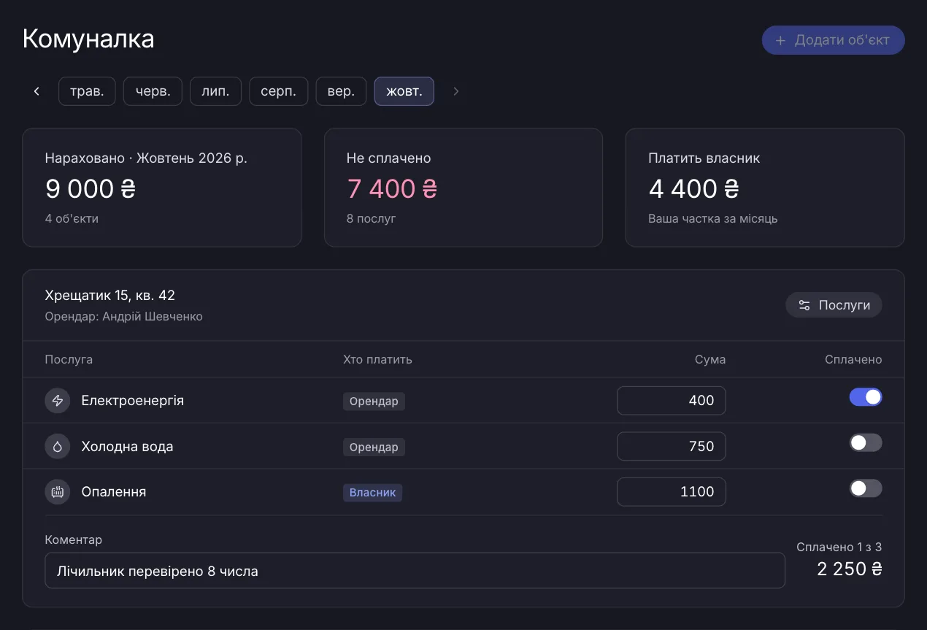Click the sliders icon in Послуги button
This screenshot has height=630, width=927.
(804, 305)
